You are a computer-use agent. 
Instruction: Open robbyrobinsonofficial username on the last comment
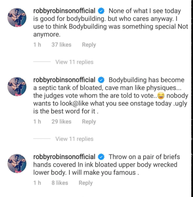click(x=65, y=157)
